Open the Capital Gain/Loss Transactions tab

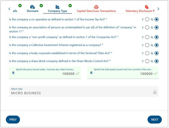[x=96, y=11]
